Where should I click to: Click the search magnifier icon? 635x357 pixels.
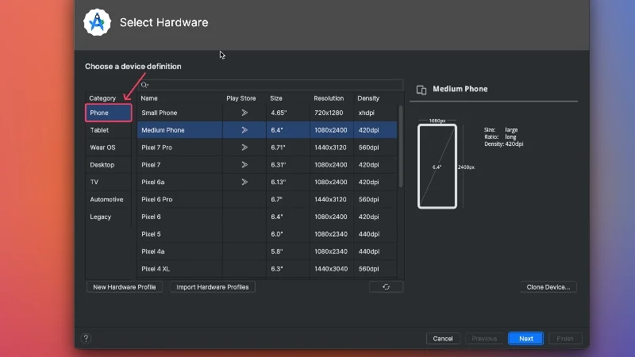[144, 85]
